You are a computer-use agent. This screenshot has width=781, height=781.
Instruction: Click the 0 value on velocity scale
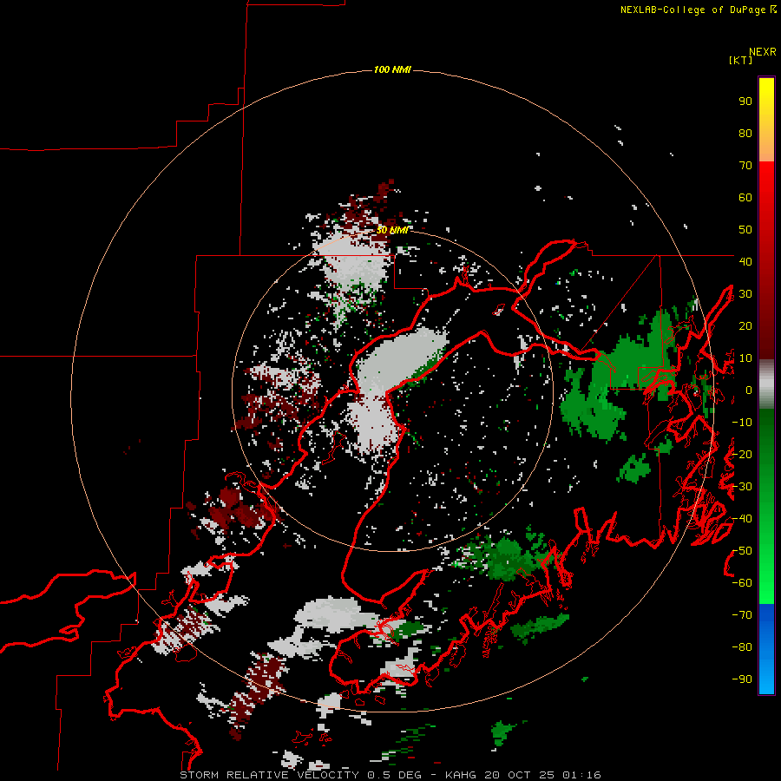(749, 390)
